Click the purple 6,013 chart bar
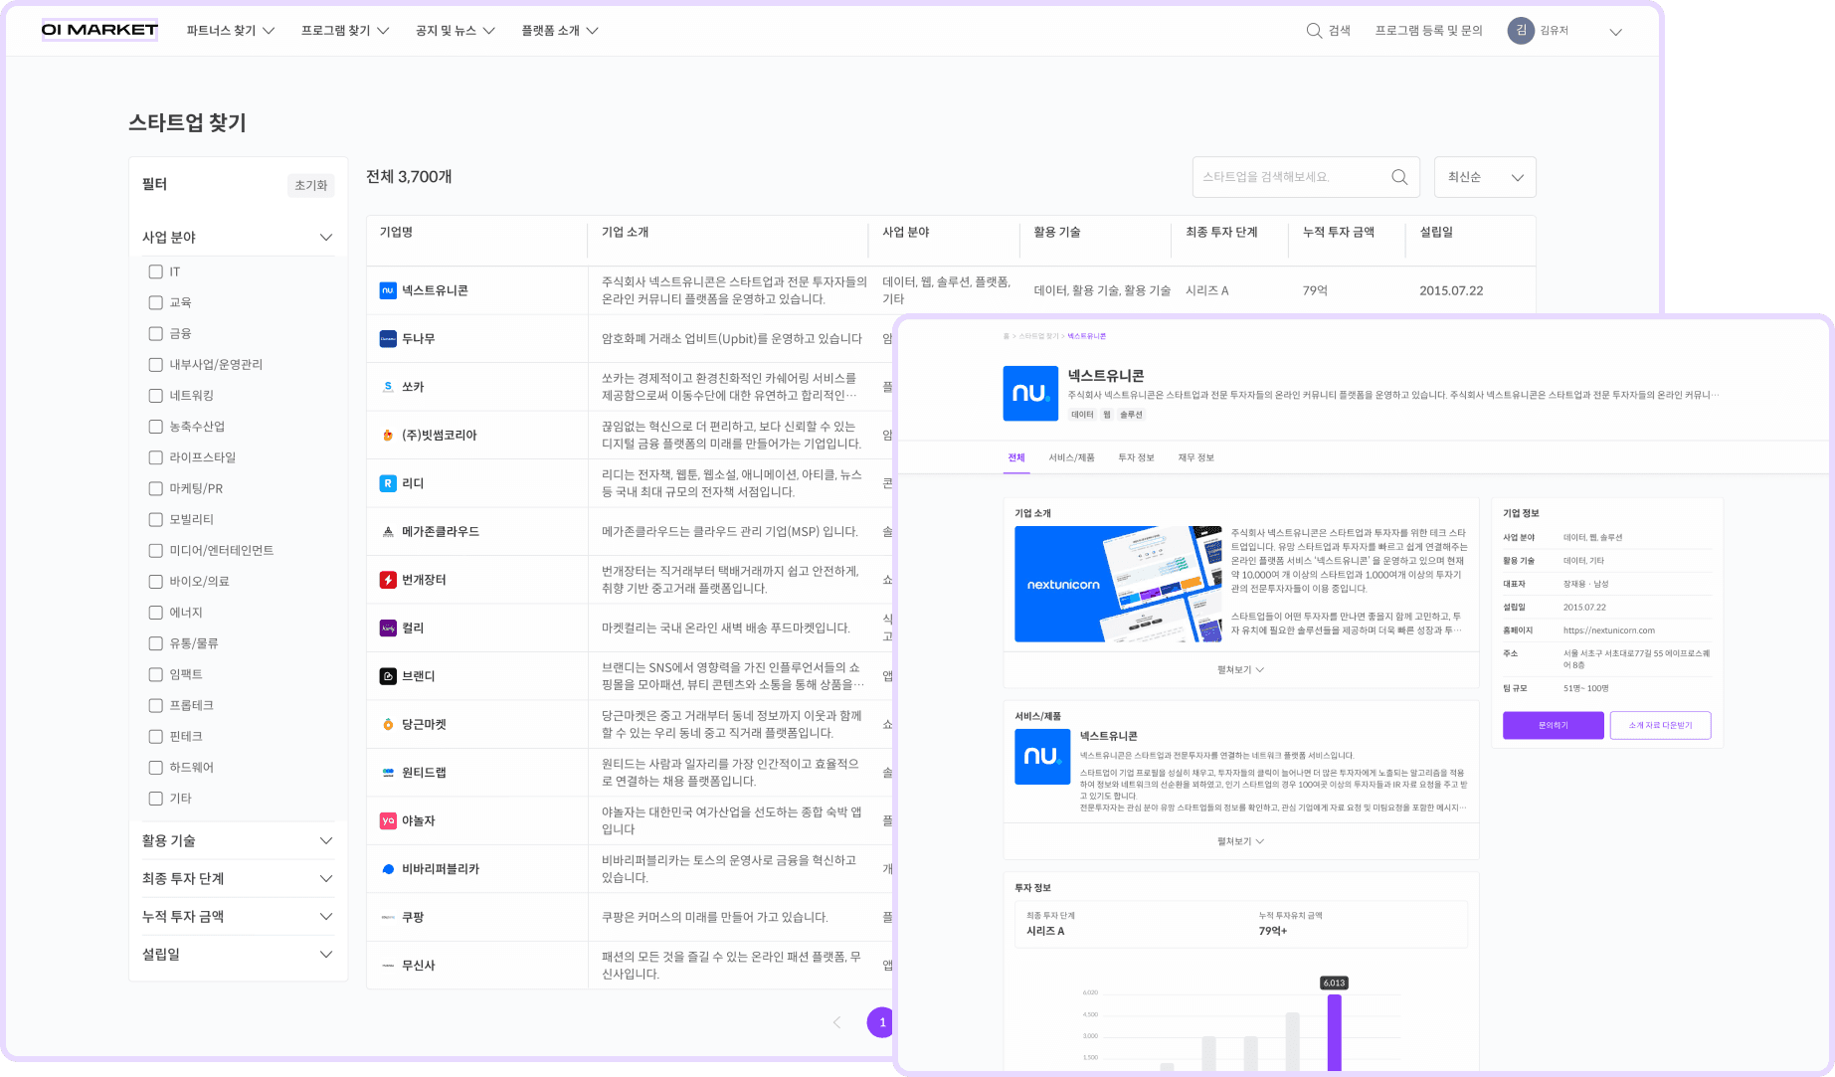 (x=1334, y=1032)
